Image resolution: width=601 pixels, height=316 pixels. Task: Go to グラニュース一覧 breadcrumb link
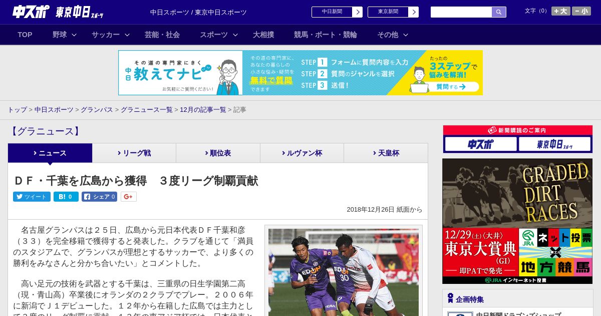(x=146, y=110)
